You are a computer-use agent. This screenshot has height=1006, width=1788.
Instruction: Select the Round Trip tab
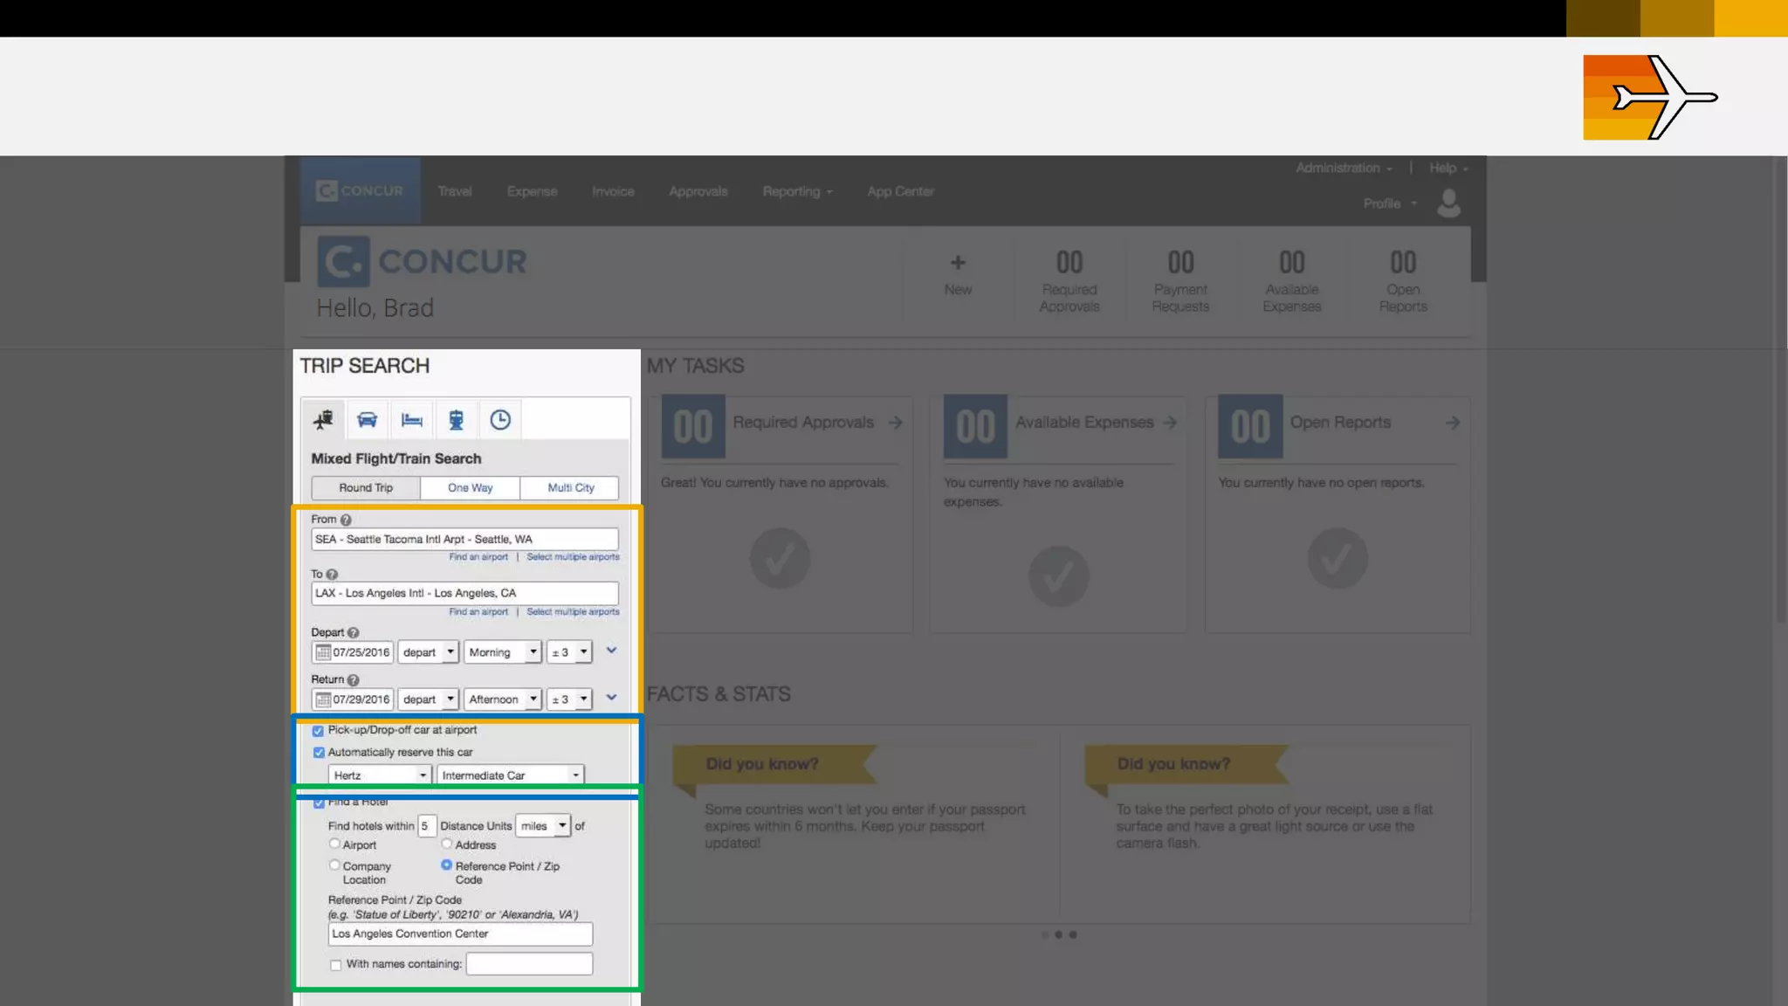366,488
